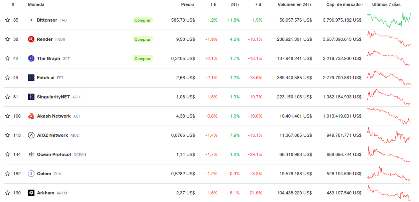
Task: Open the Arkham coin page
Action: (x=45, y=193)
